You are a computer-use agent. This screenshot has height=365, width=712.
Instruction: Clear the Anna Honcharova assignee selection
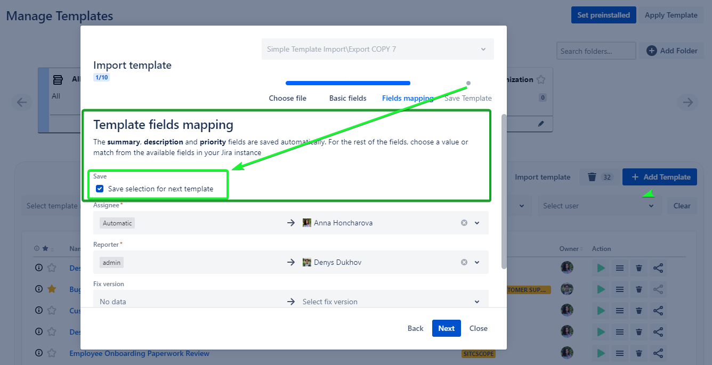464,223
